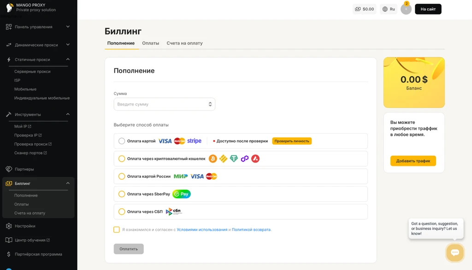The height and width of the screenshot is (270, 472).
Task: Click the Learning Center book icon
Action: [9, 240]
